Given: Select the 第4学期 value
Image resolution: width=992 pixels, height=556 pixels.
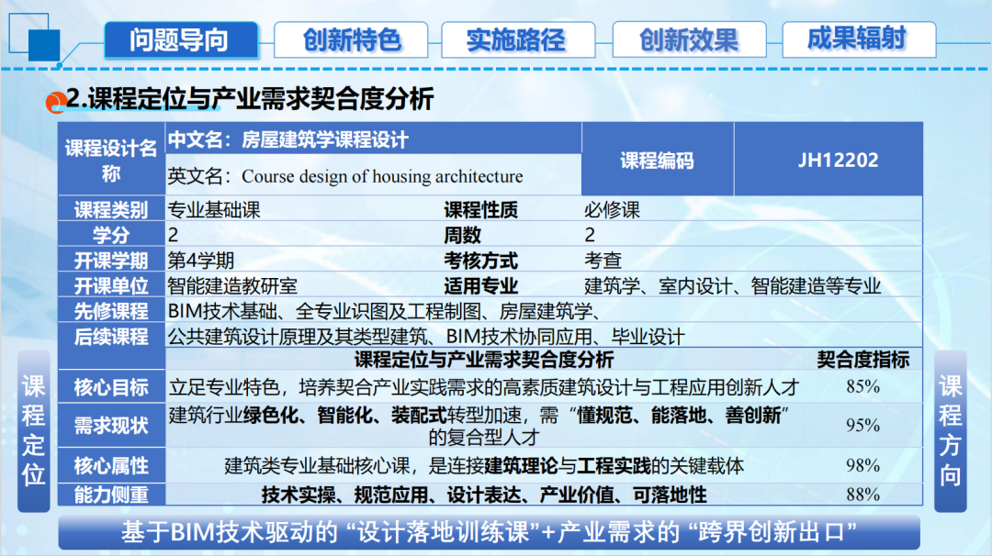Looking at the screenshot, I should click(x=200, y=261).
